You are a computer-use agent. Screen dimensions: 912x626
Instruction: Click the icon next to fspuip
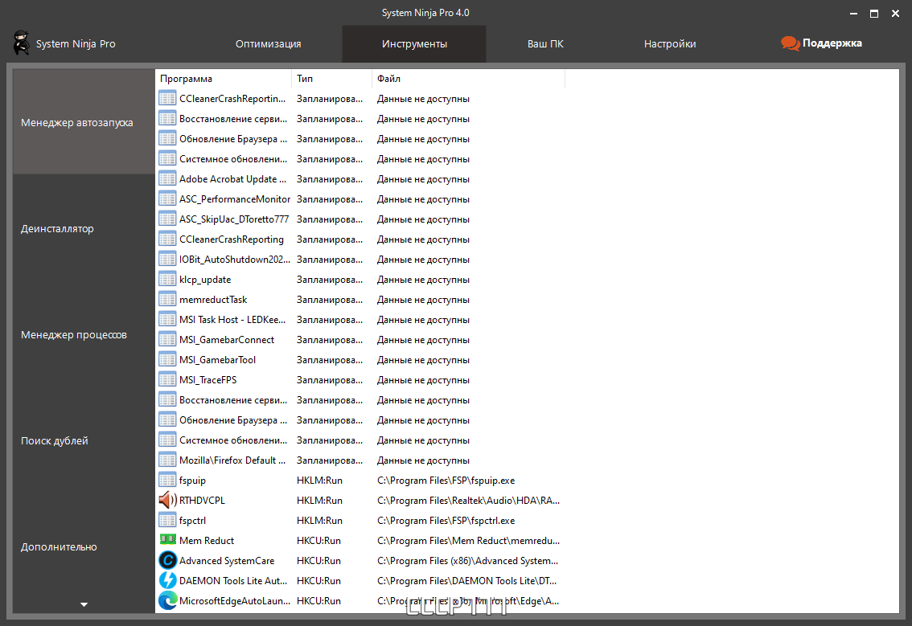click(167, 480)
